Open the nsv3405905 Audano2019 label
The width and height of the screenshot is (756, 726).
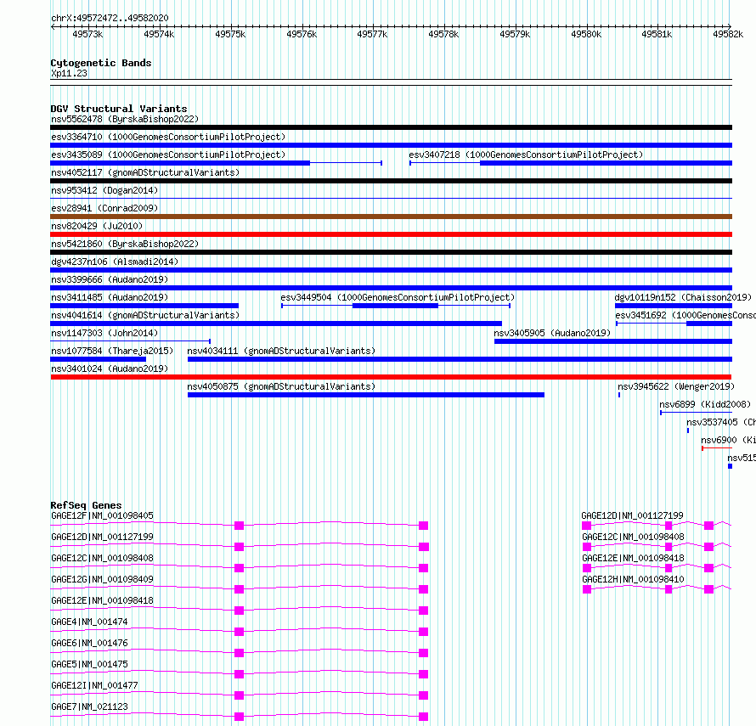click(x=552, y=333)
